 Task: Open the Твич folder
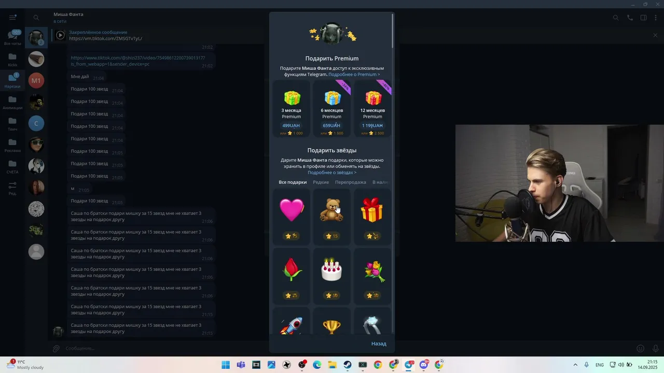12,124
